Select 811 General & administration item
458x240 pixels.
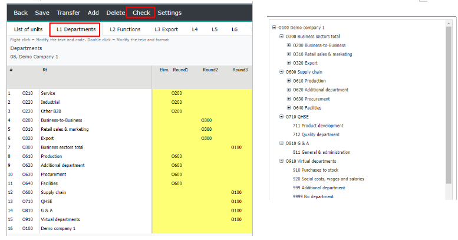click(x=322, y=152)
